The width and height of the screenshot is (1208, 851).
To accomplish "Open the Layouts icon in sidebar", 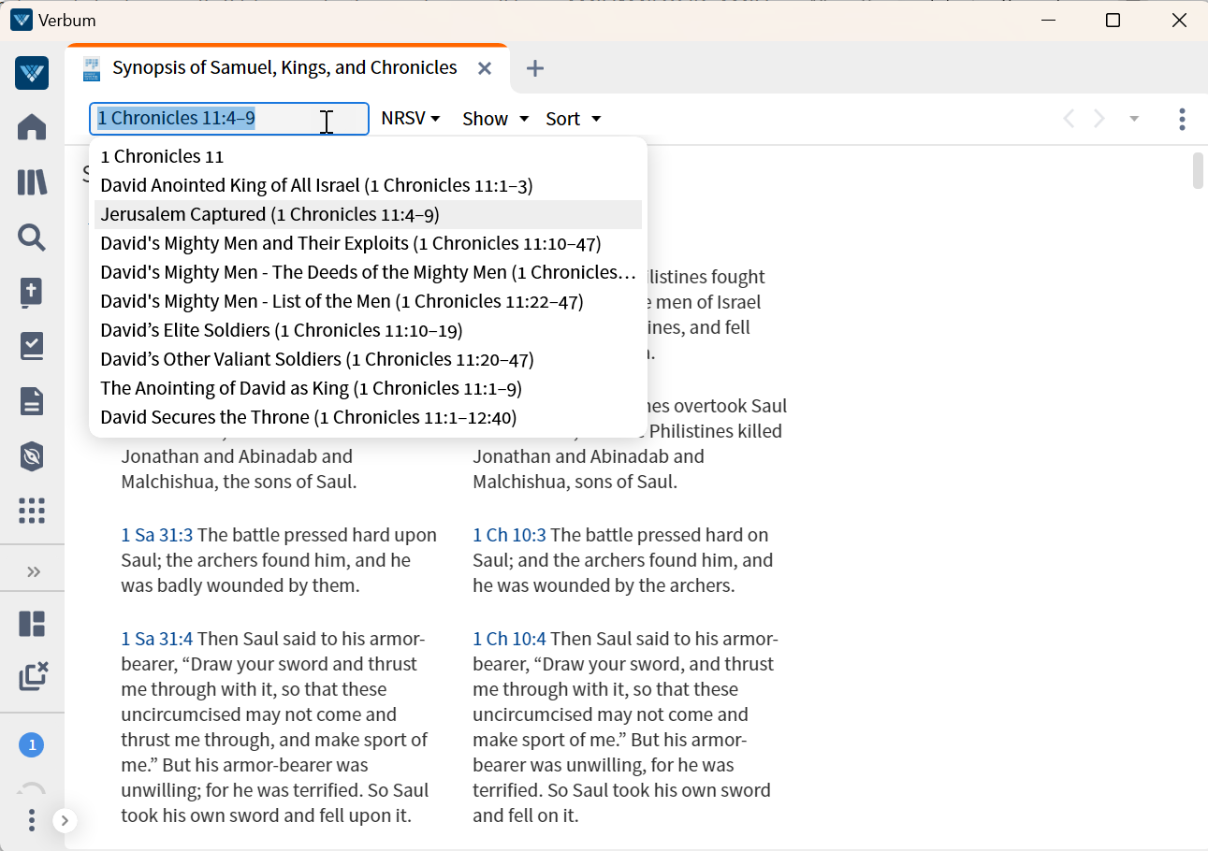I will pos(32,624).
